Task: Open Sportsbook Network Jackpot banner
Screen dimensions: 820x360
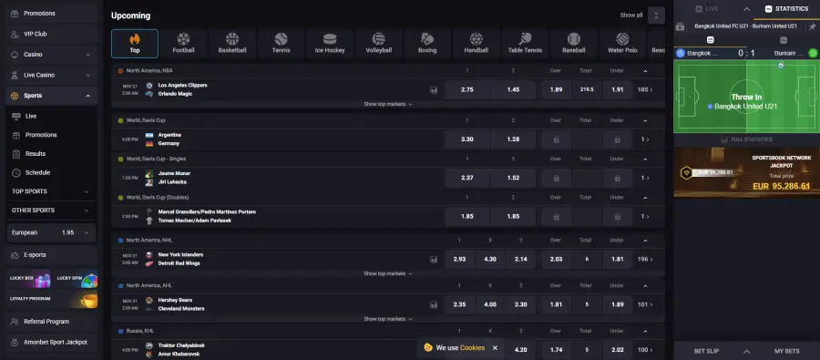Action: [x=747, y=172]
